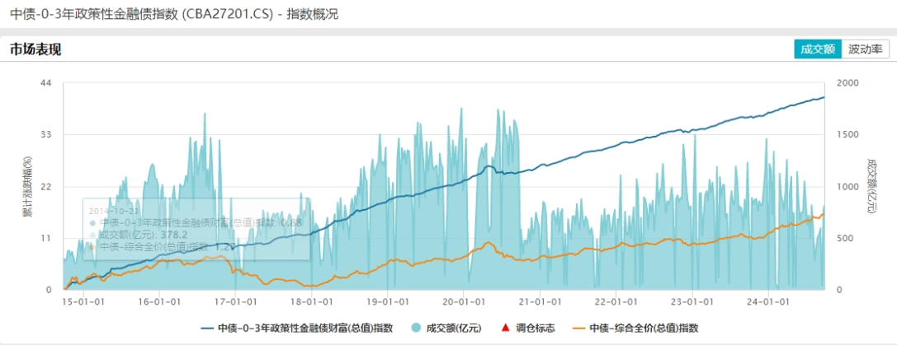
Task: Click the left axis value 11
Action: click(46, 238)
